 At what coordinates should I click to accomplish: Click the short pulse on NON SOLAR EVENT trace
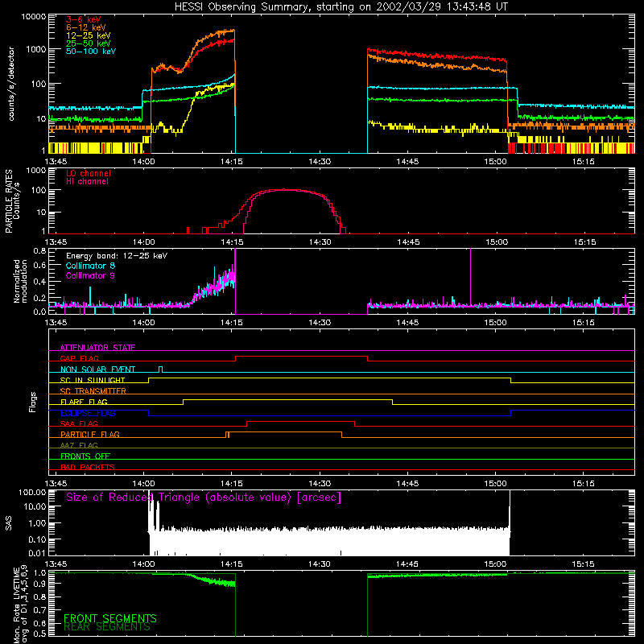(160, 369)
